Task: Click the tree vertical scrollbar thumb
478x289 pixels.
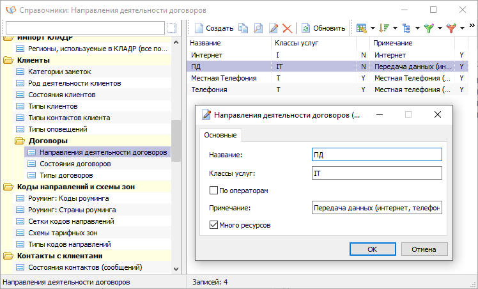Action: [x=176, y=141]
